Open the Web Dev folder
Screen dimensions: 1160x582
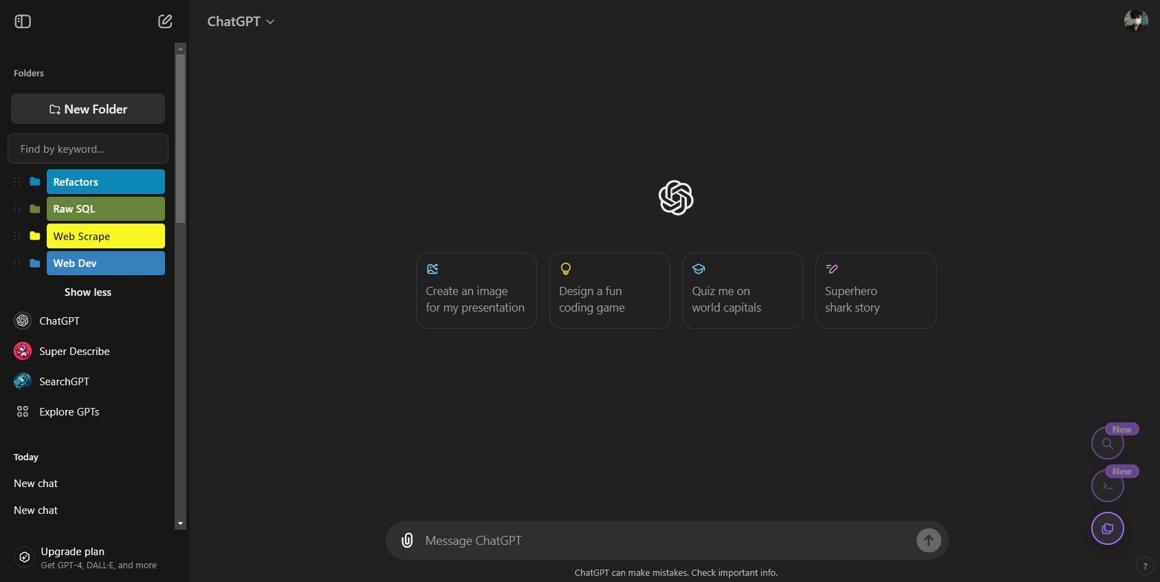[x=106, y=263]
